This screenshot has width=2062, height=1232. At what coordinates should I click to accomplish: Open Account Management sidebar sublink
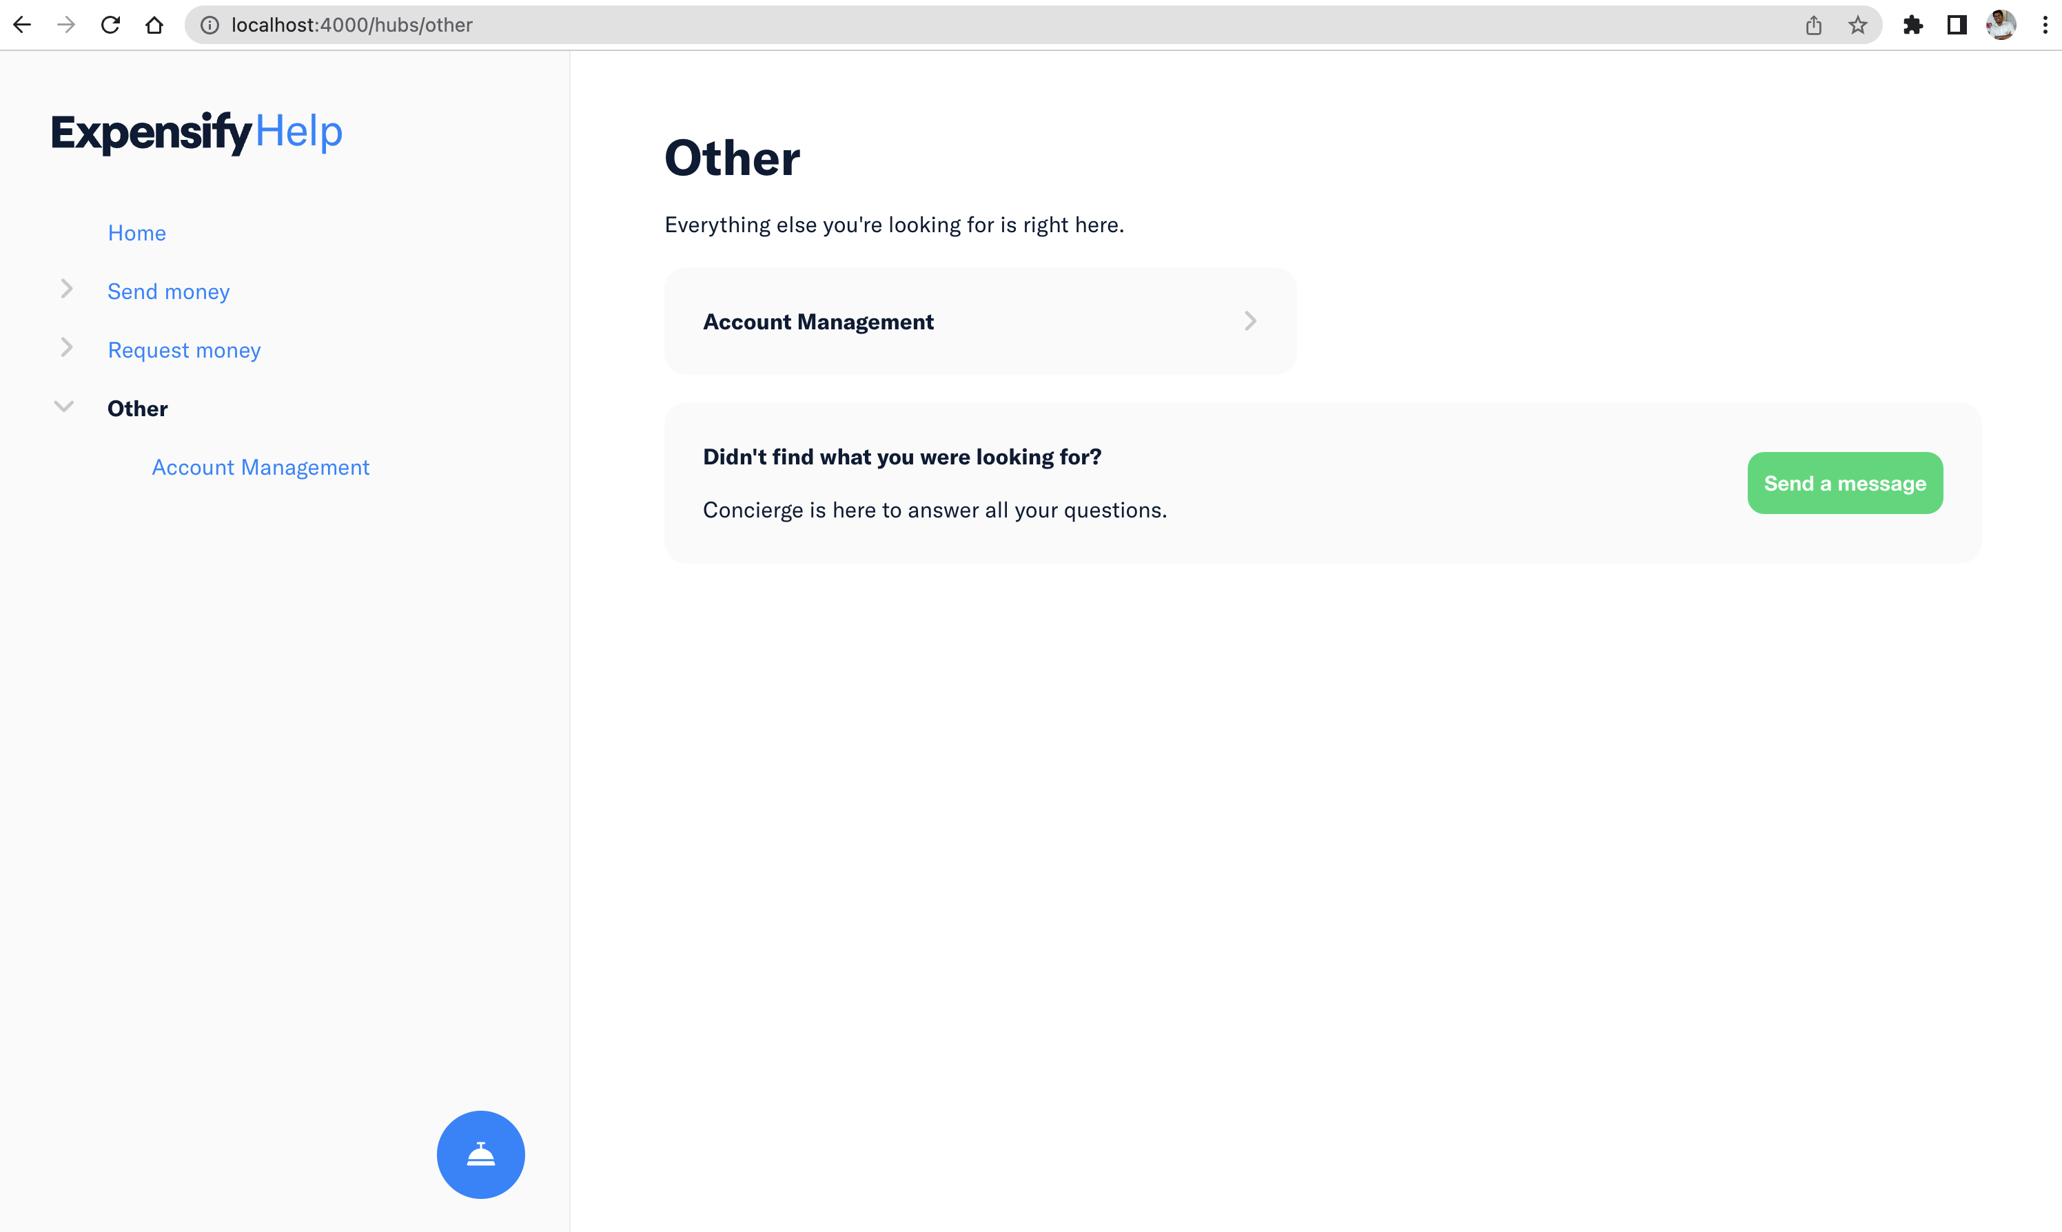click(x=261, y=467)
